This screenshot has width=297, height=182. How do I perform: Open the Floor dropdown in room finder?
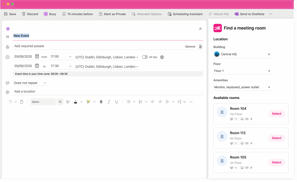242,71
